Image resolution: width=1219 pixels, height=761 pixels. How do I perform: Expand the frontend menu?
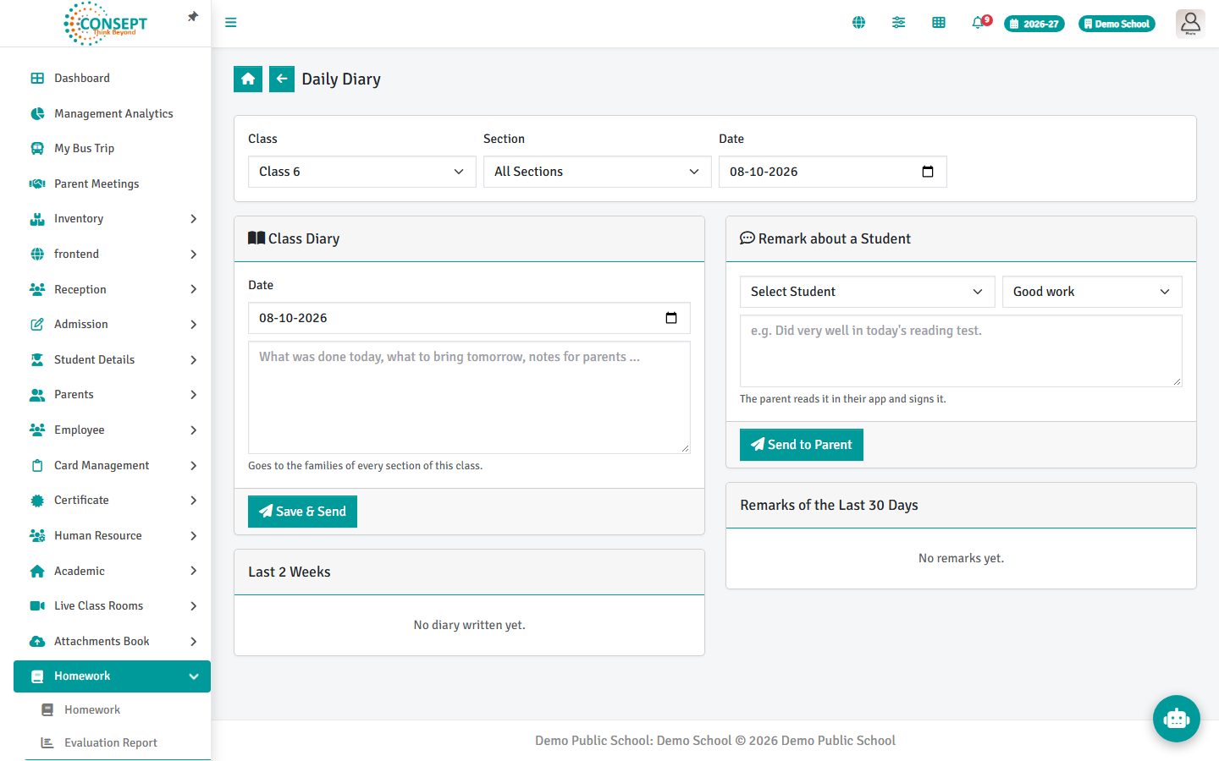pos(112,254)
